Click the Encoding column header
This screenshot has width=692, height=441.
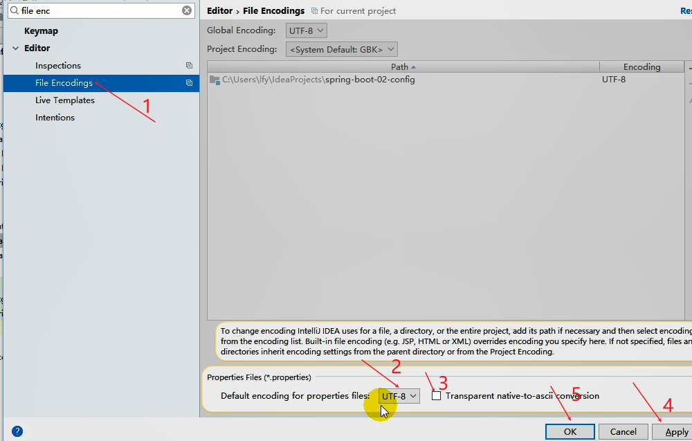[x=641, y=66]
